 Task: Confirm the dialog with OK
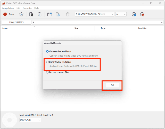pyautogui.click(x=112, y=85)
